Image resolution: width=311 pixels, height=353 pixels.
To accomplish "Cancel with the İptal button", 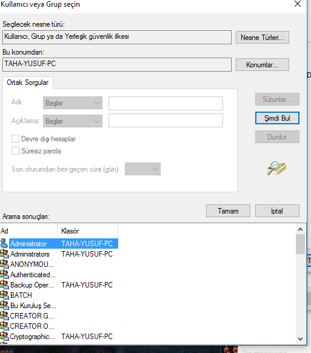I will pyautogui.click(x=277, y=211).
